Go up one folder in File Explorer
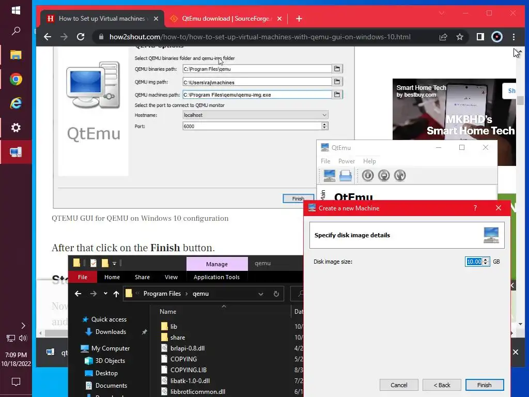Image resolution: width=529 pixels, height=397 pixels. pyautogui.click(x=116, y=294)
